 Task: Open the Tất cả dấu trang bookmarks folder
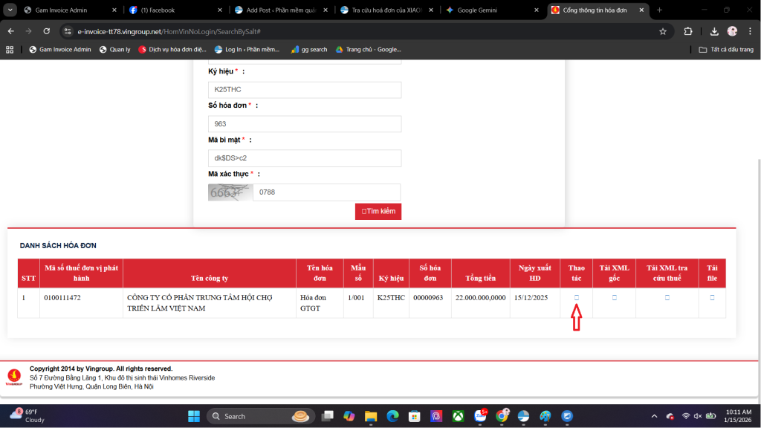[726, 50]
